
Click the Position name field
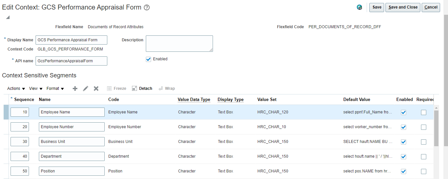point(72,171)
